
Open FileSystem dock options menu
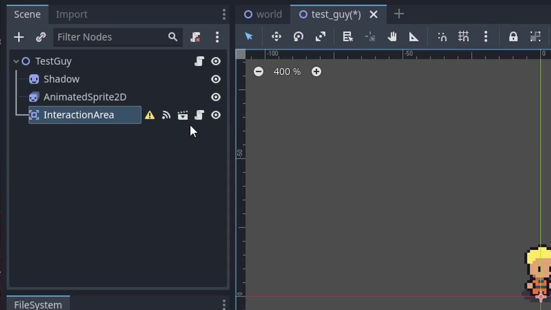pyautogui.click(x=224, y=304)
